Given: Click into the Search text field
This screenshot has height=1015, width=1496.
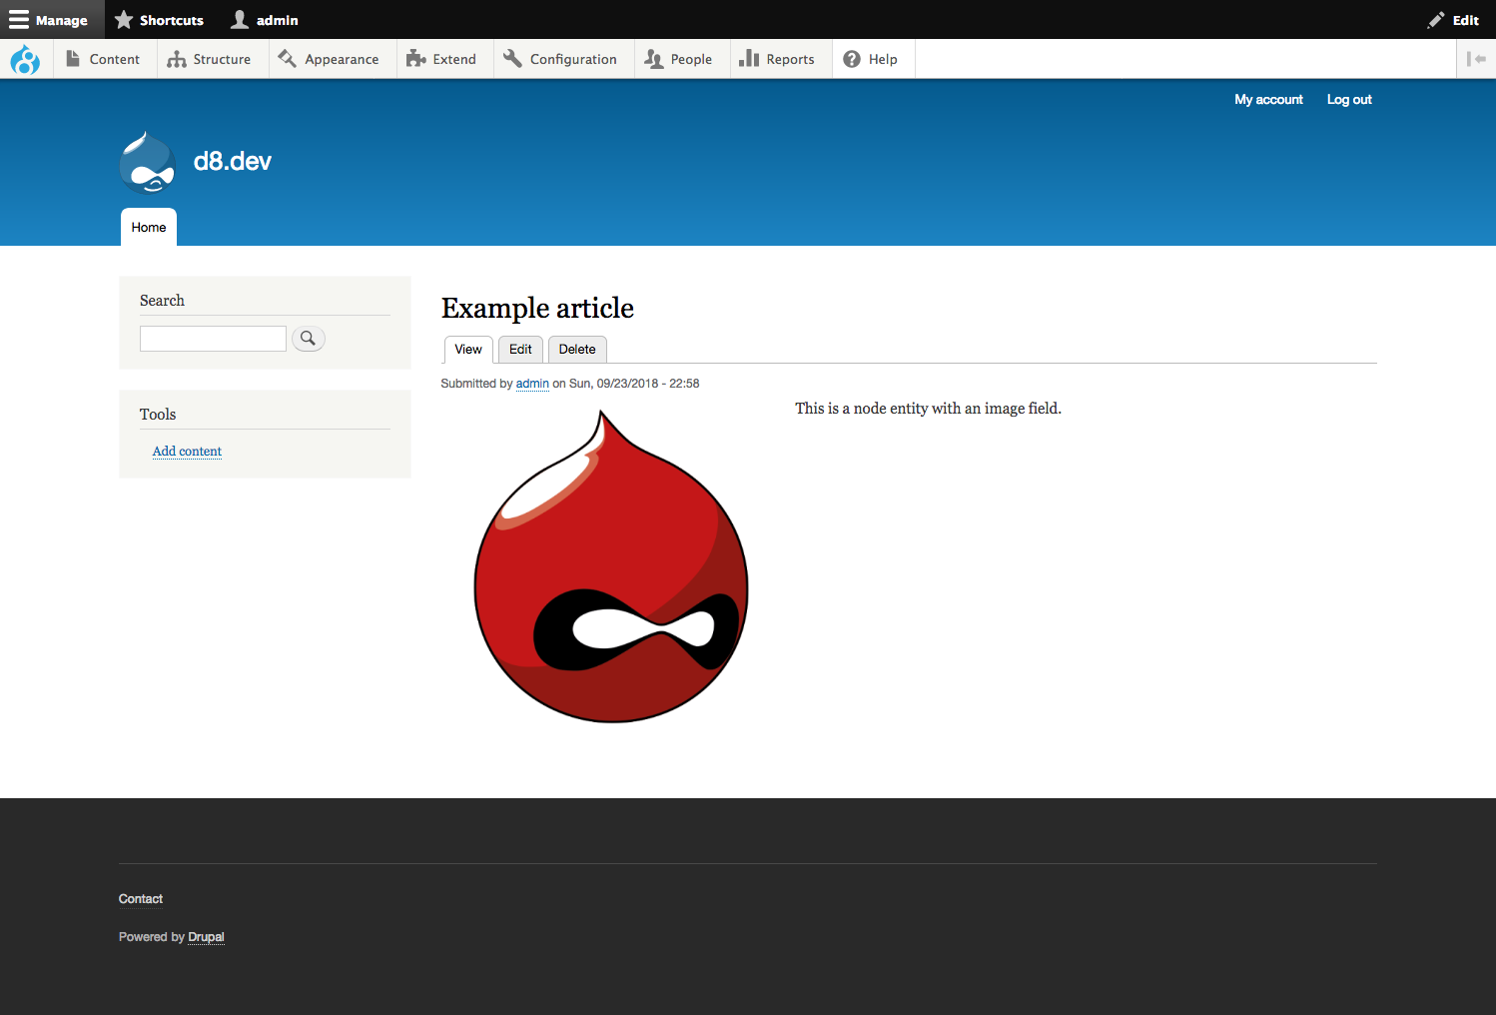Looking at the screenshot, I should [x=213, y=339].
